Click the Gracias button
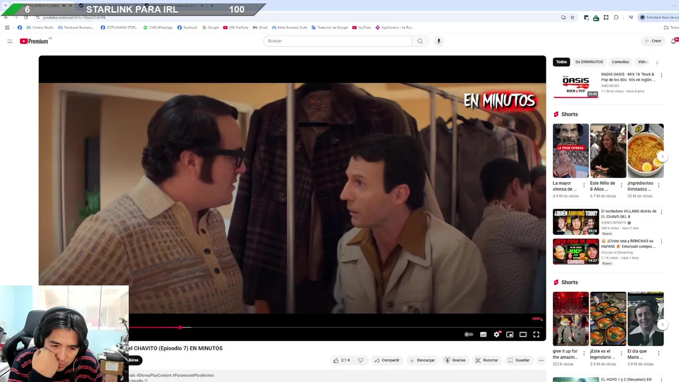 pyautogui.click(x=455, y=360)
